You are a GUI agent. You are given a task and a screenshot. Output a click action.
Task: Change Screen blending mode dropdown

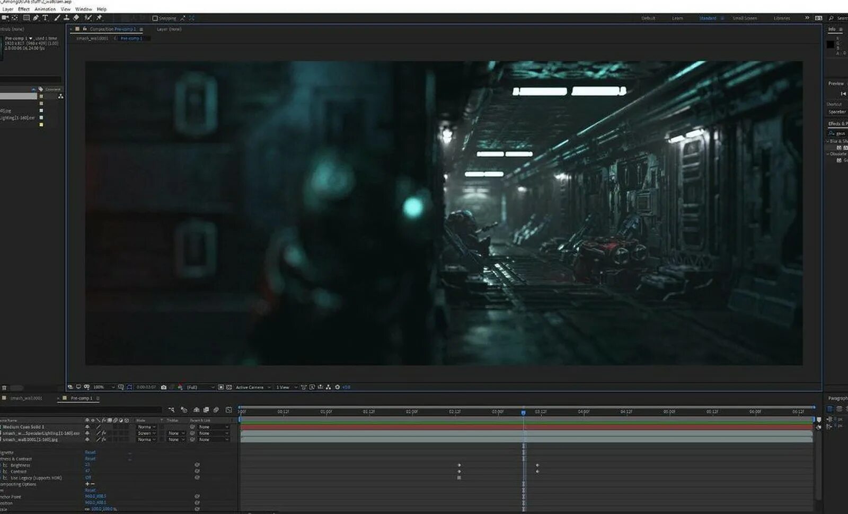[147, 433]
